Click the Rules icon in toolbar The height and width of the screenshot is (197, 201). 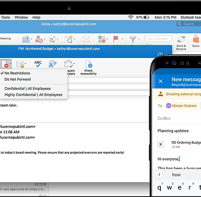[52, 39]
